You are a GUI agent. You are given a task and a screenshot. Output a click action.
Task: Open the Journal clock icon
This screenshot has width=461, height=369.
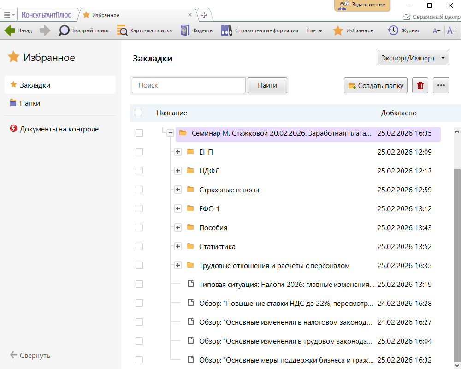pos(393,30)
